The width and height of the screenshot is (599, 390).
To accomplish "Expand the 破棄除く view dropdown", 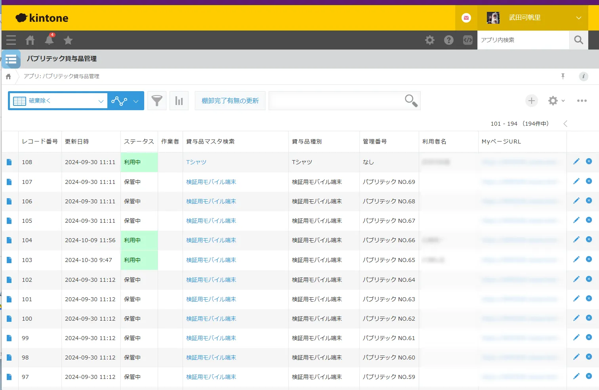I will pyautogui.click(x=101, y=101).
